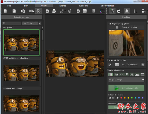Viewport: 148px width, 114px height.
Task: Open the Extras menu
Action: pyautogui.click(x=63, y=6)
